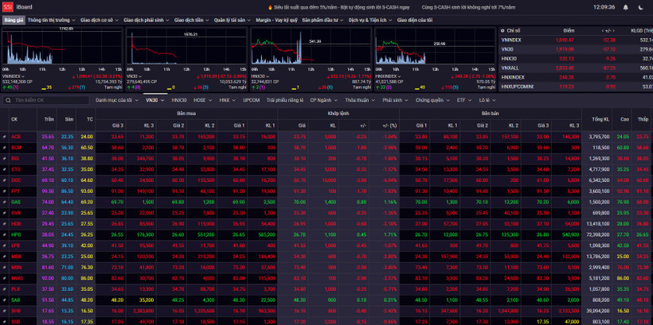Select the HNX30 list tab
The width and height of the screenshot is (653, 325).
[178, 101]
